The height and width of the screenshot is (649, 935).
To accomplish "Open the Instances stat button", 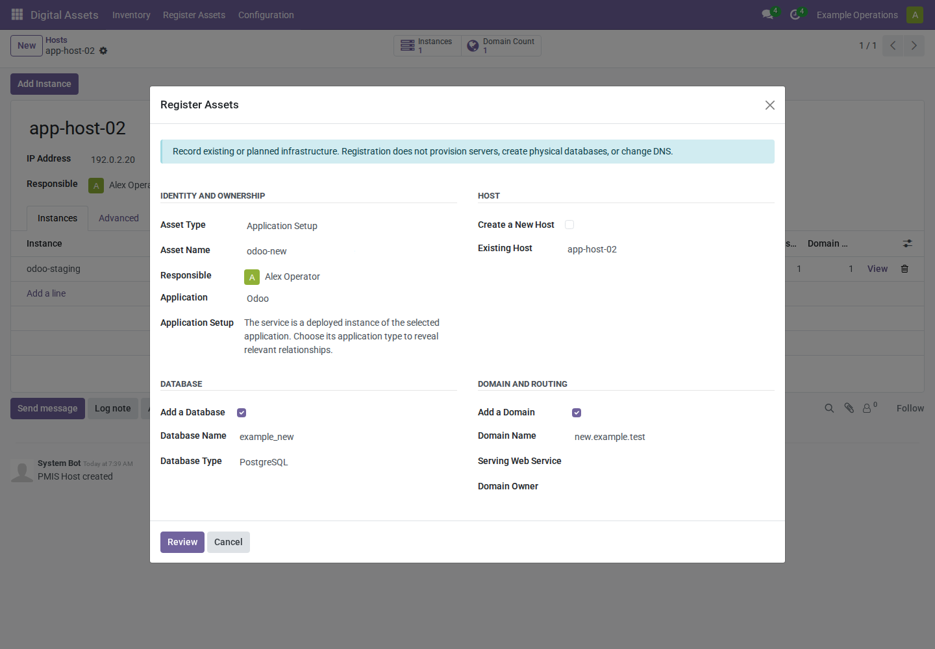I will (427, 45).
